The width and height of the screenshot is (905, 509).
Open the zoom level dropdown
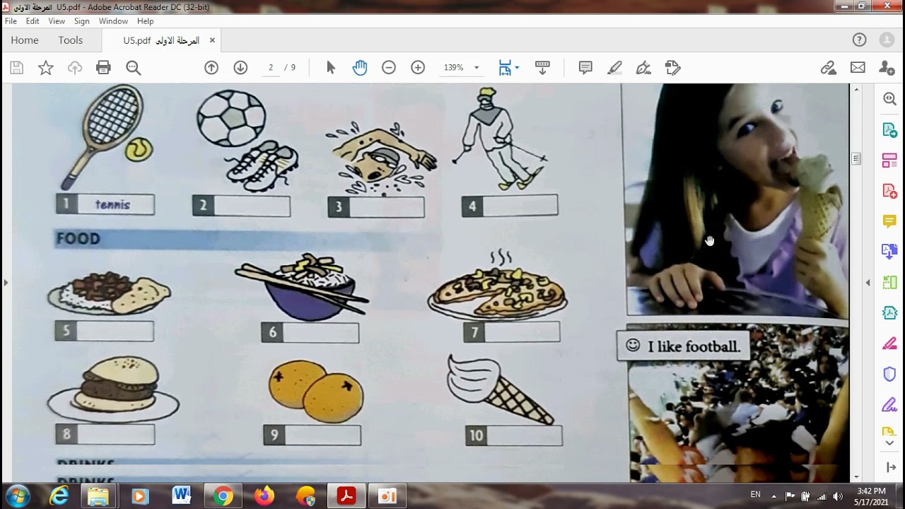[x=476, y=68]
